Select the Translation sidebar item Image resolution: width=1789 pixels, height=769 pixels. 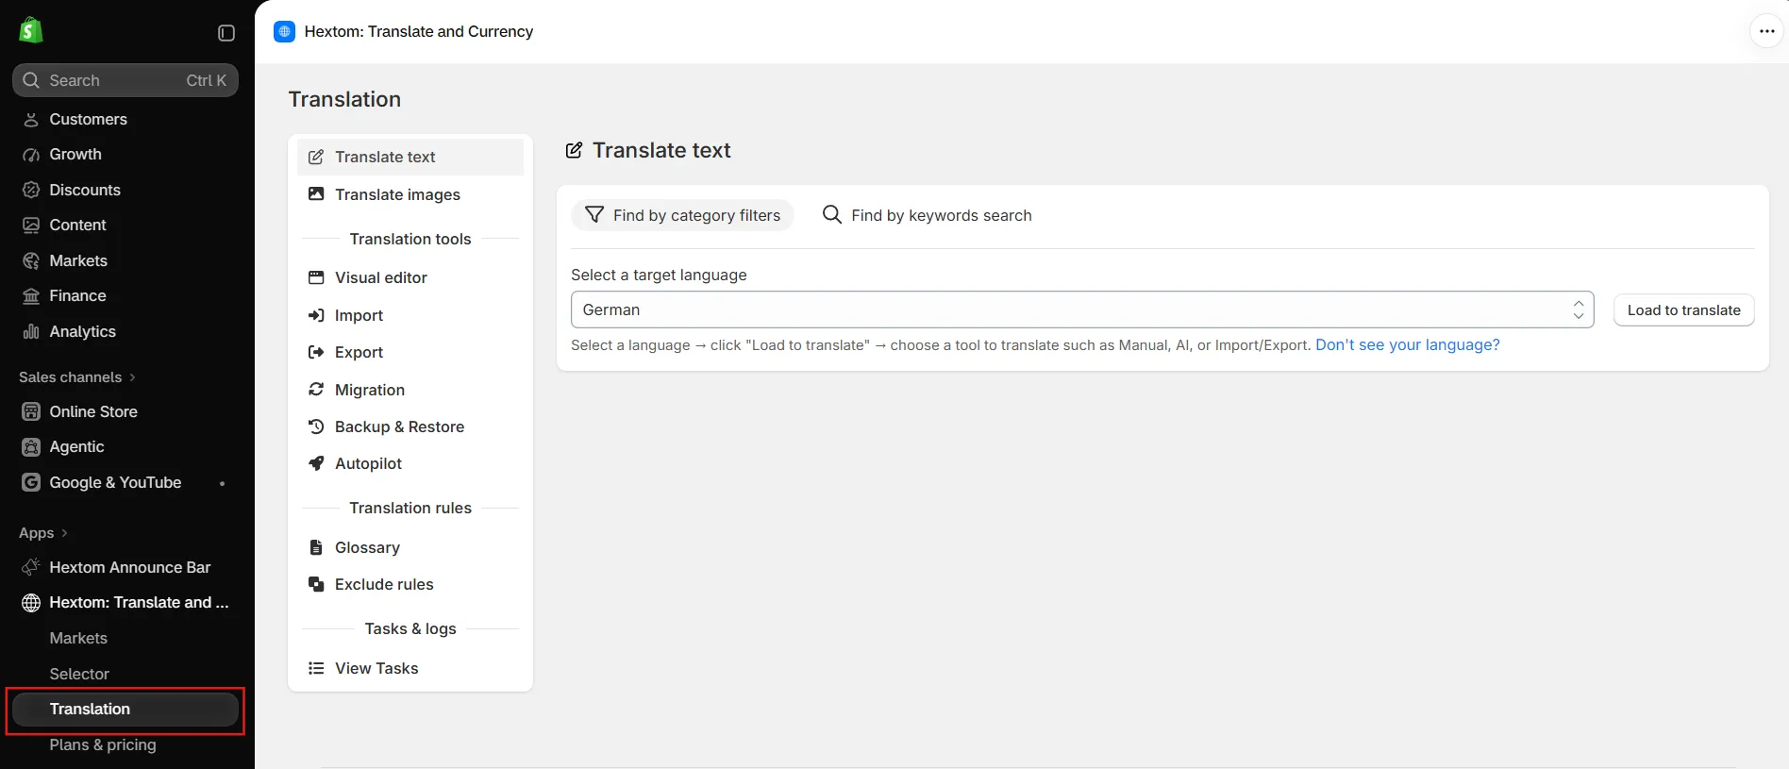pos(125,710)
